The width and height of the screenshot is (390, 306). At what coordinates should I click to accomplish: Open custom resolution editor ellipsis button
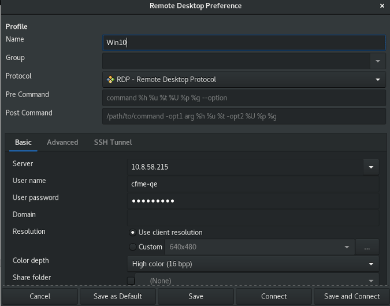[367, 247]
